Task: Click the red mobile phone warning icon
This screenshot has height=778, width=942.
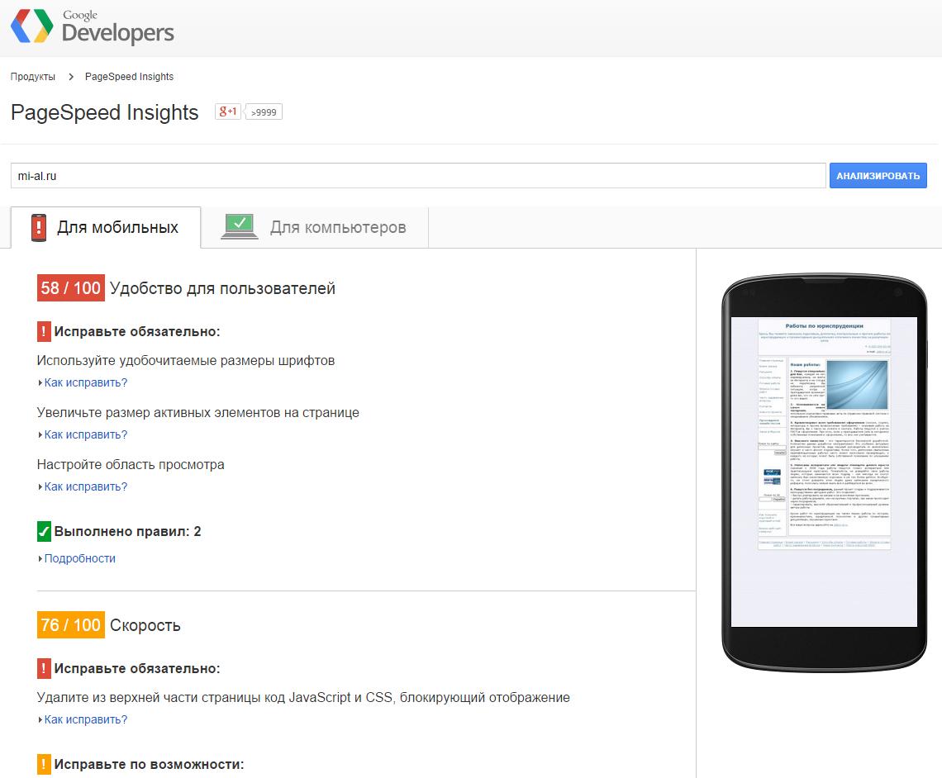Action: coord(39,227)
